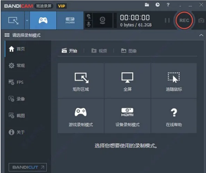206x173 pixels.
Task: Toggle the webcam overlay icon
Action: tap(103, 20)
